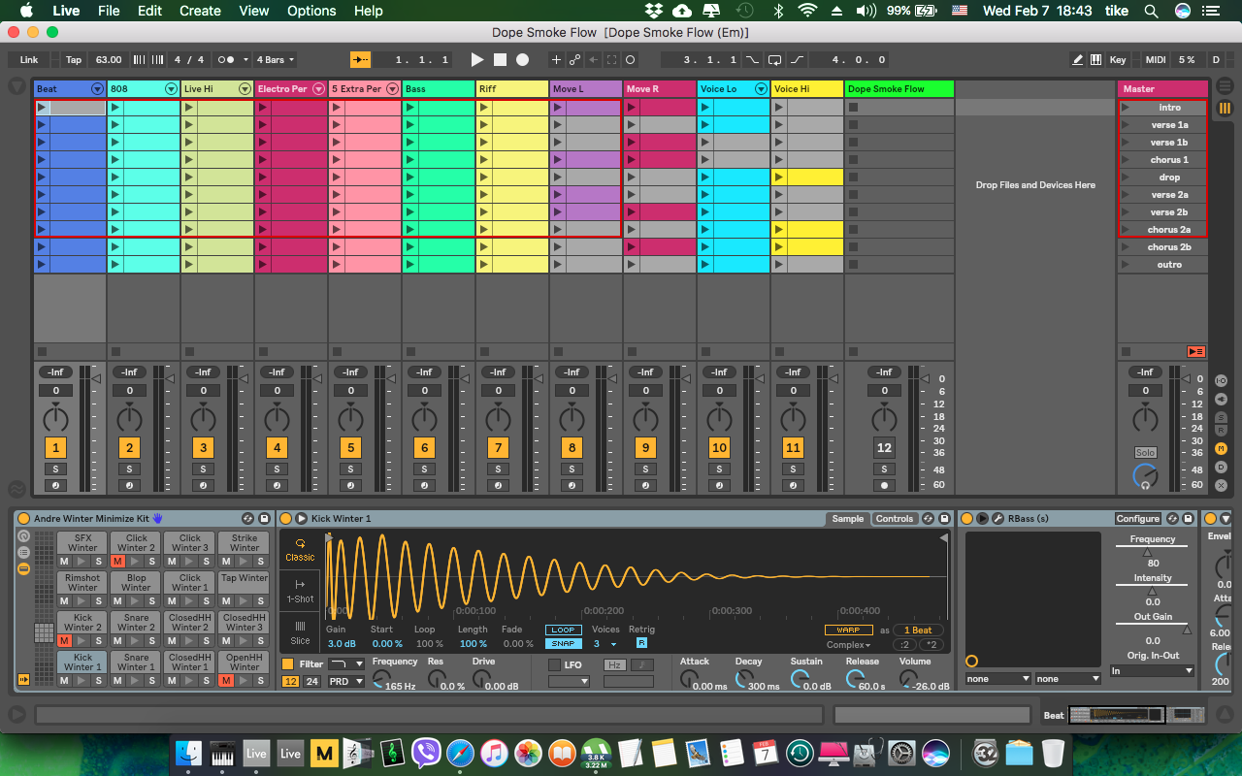Click the Tap tempo button
This screenshot has height=776, width=1242.
(74, 60)
